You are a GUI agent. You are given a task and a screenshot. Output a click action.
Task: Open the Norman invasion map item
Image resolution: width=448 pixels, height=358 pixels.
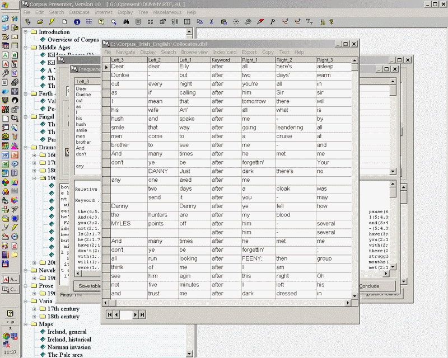69,347
